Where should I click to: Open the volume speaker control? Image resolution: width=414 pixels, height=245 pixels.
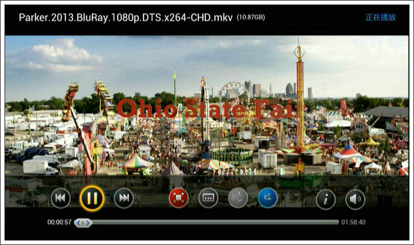(x=355, y=200)
